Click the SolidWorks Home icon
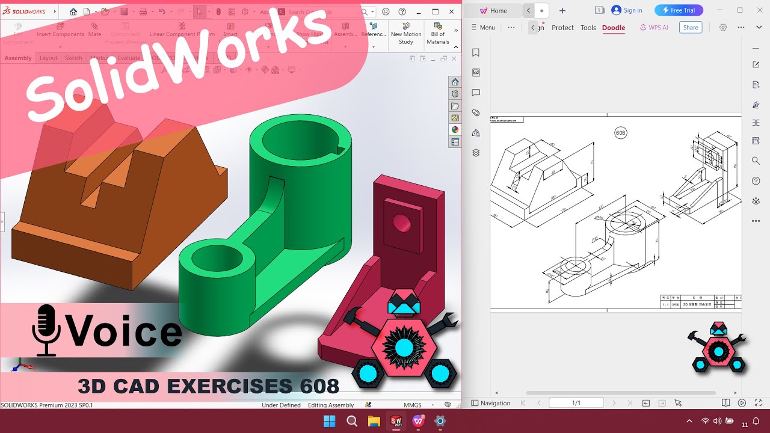The image size is (770, 433). click(73, 11)
